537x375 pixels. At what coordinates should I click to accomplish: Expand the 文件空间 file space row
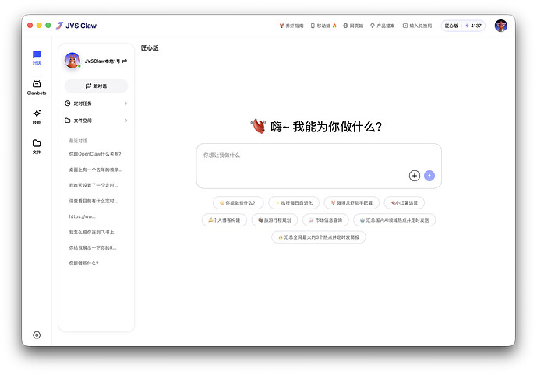click(96, 121)
